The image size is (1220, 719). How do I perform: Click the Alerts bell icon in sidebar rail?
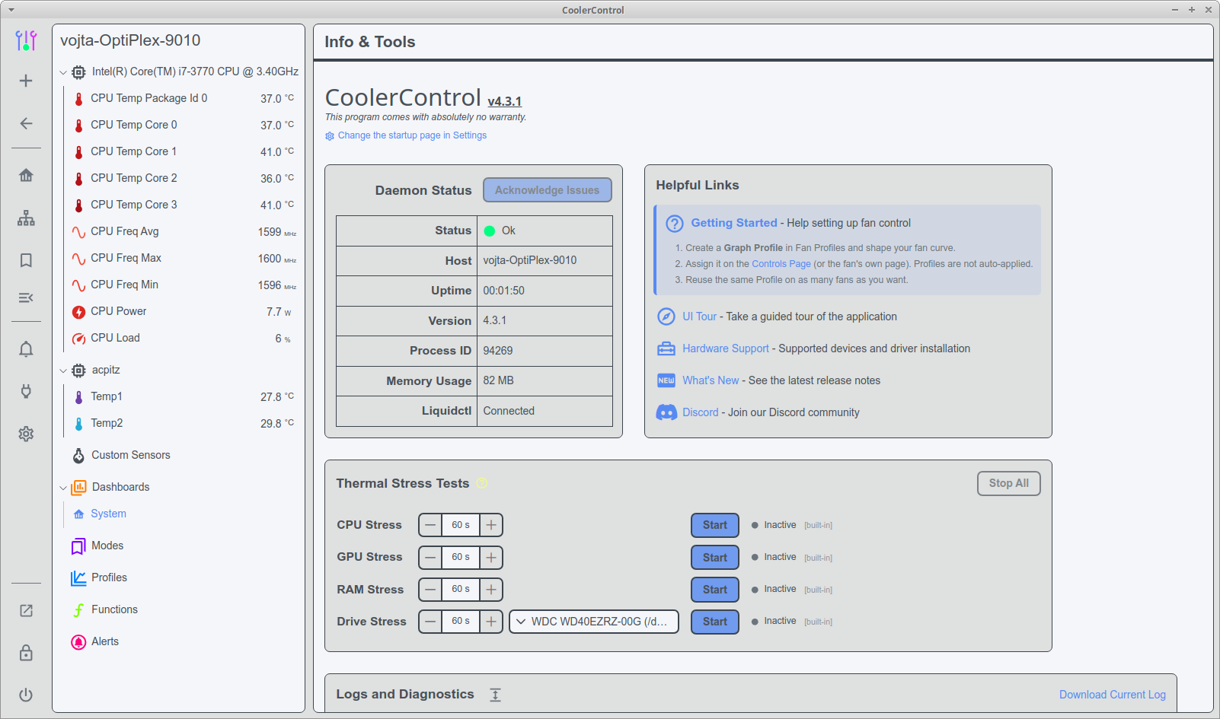tap(26, 349)
